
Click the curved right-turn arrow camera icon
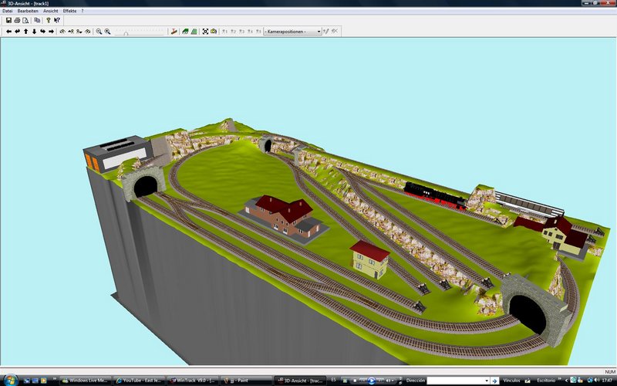coord(42,31)
